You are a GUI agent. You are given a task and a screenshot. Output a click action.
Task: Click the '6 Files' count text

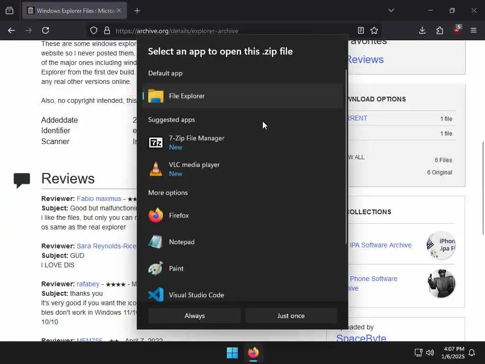(443, 160)
